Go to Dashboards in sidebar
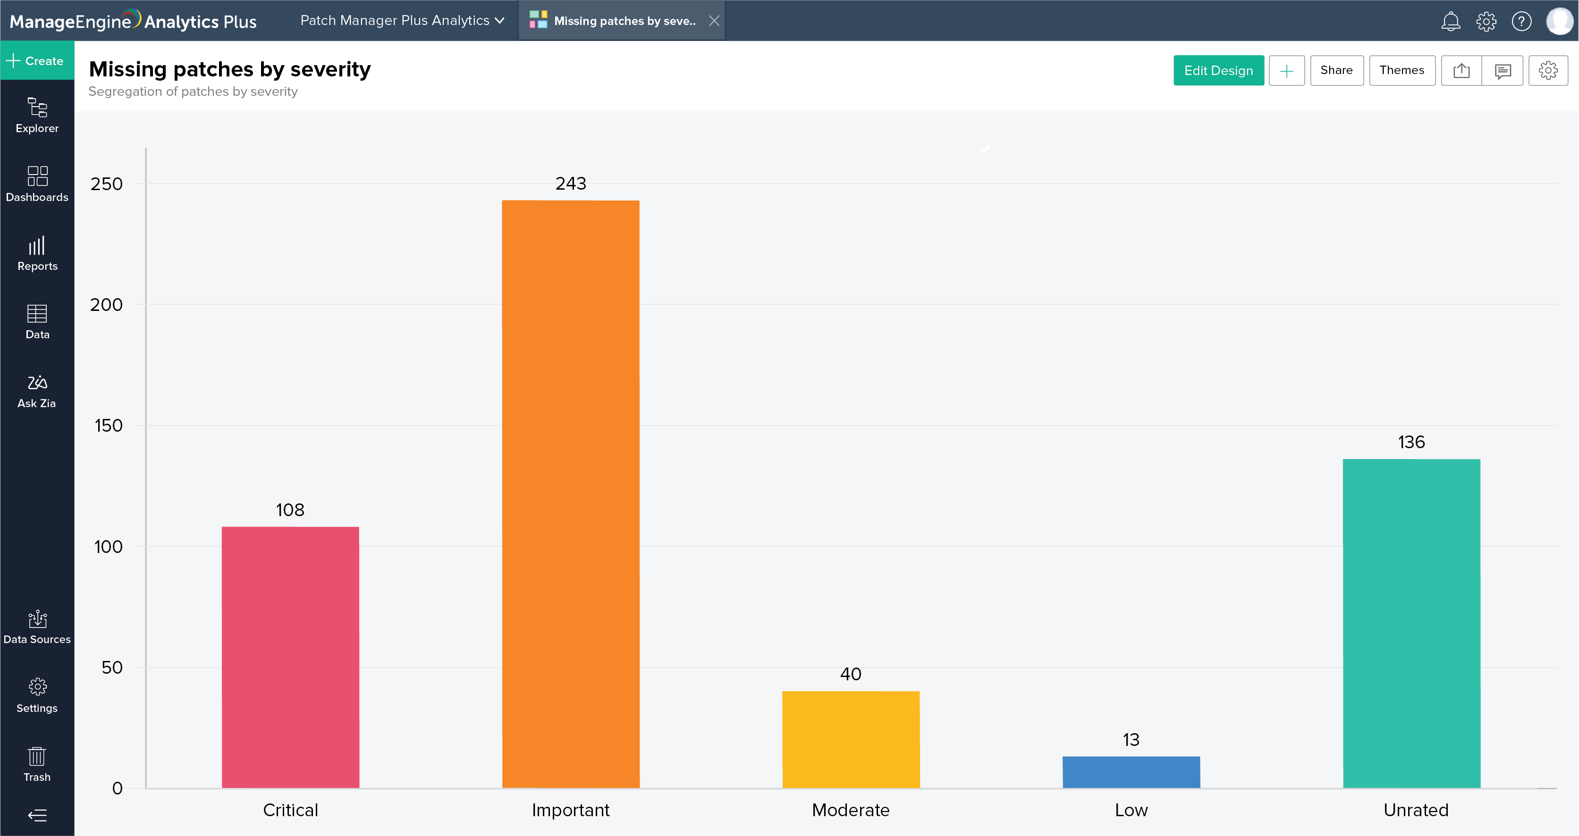The height and width of the screenshot is (836, 1579). [x=37, y=184]
